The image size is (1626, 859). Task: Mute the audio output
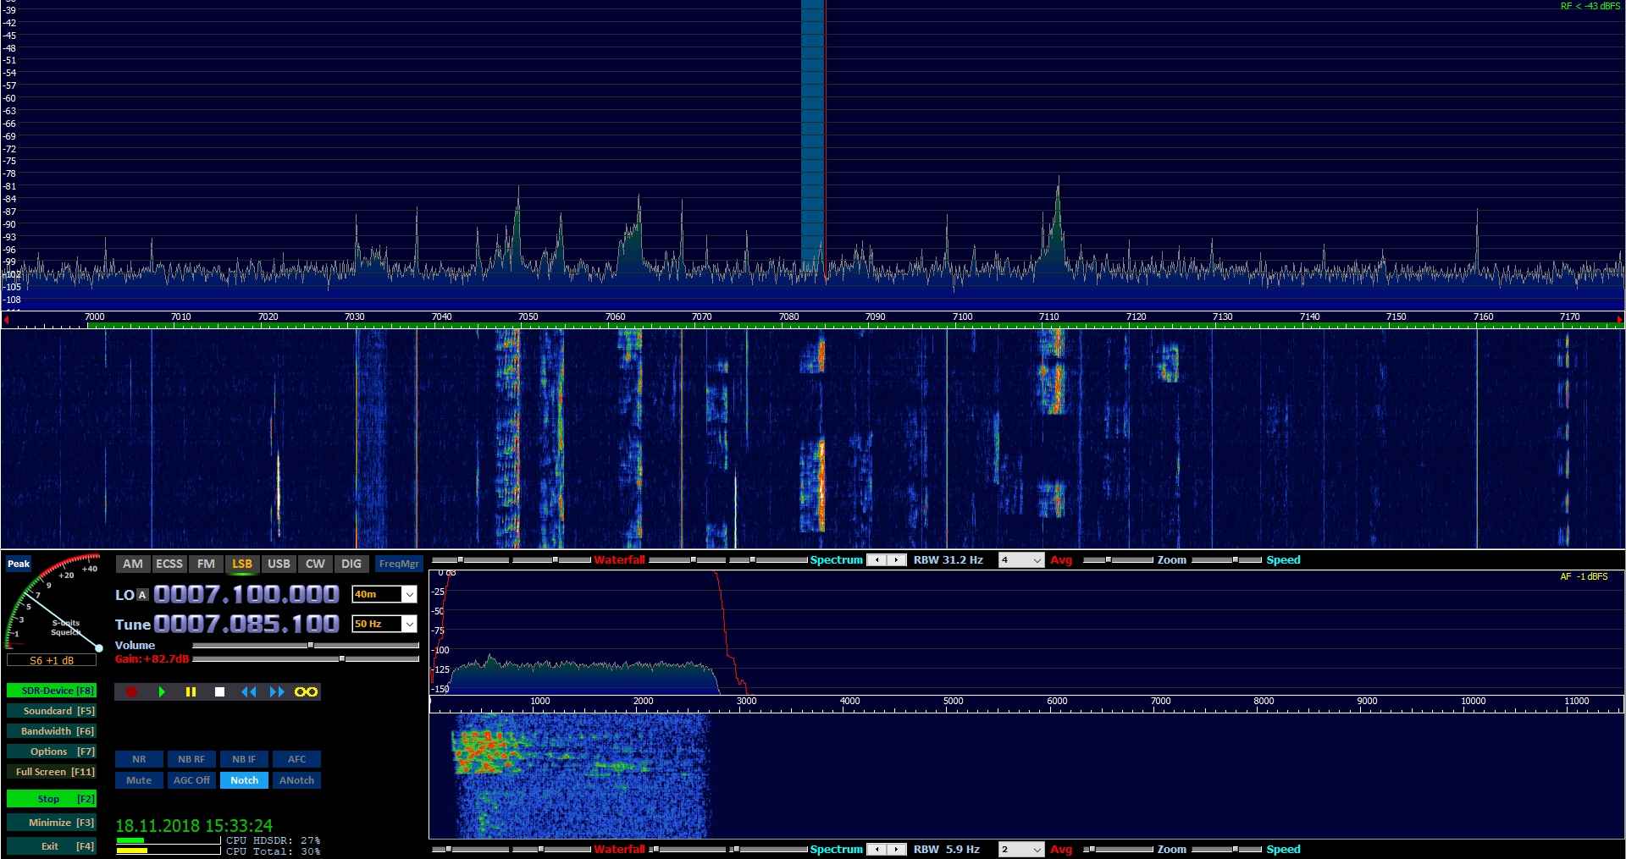pyautogui.click(x=139, y=780)
